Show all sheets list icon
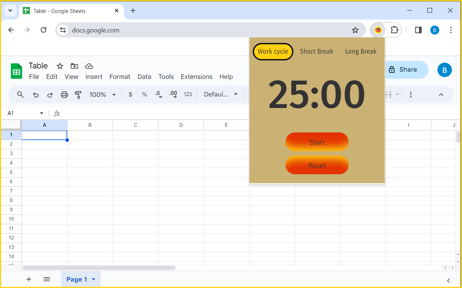The image size is (462, 288). pyautogui.click(x=47, y=279)
